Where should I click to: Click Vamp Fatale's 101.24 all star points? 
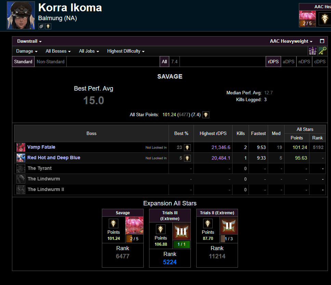tap(300, 147)
